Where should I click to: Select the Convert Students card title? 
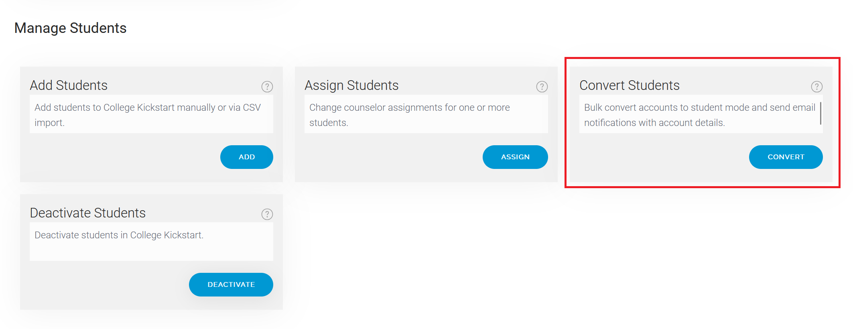click(630, 85)
